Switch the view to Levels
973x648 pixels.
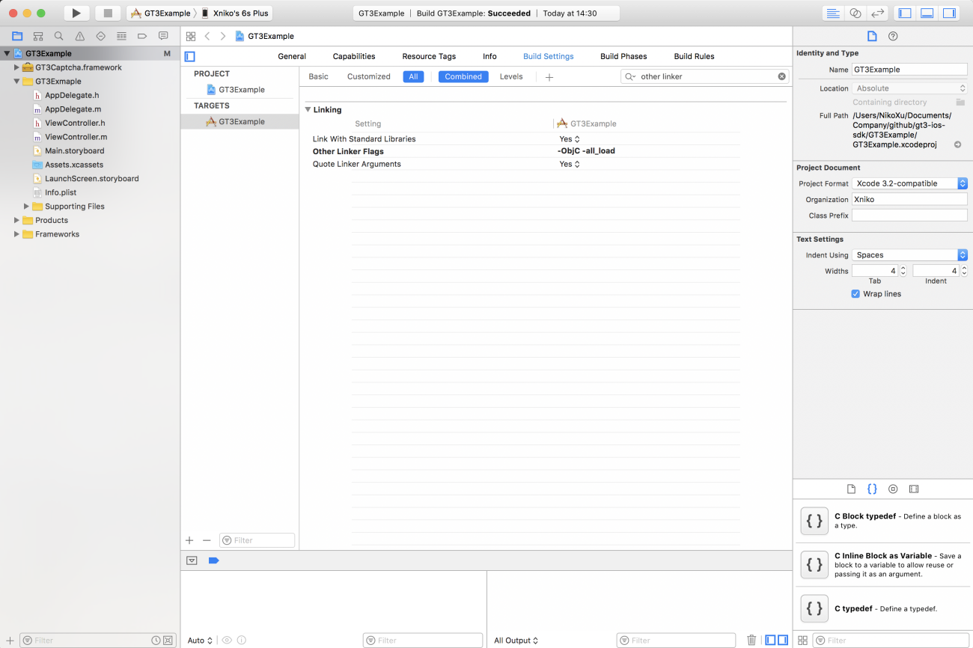coord(511,76)
